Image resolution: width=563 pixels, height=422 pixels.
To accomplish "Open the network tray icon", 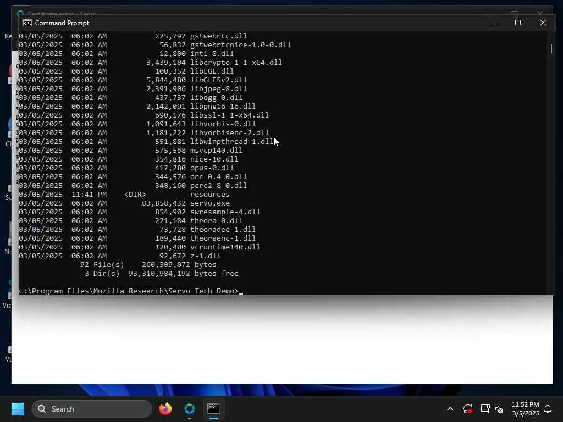I will click(x=485, y=409).
